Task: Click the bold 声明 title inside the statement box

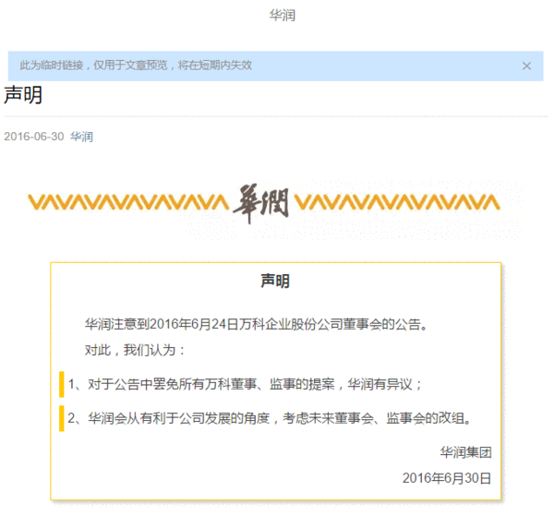Action: [x=275, y=282]
